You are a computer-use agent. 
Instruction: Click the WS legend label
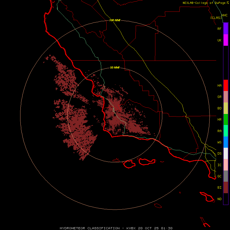click(x=219, y=142)
